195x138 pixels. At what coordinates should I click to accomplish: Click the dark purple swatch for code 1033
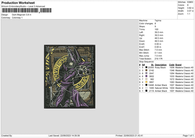tap(146, 76)
